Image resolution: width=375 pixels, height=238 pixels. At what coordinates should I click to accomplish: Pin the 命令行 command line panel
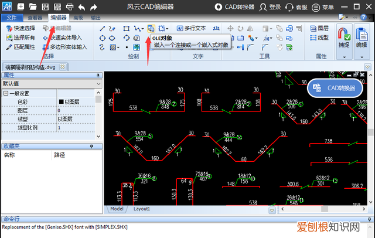coord(369,219)
